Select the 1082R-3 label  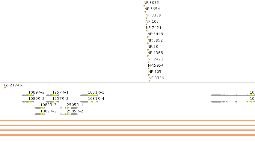[48, 105]
